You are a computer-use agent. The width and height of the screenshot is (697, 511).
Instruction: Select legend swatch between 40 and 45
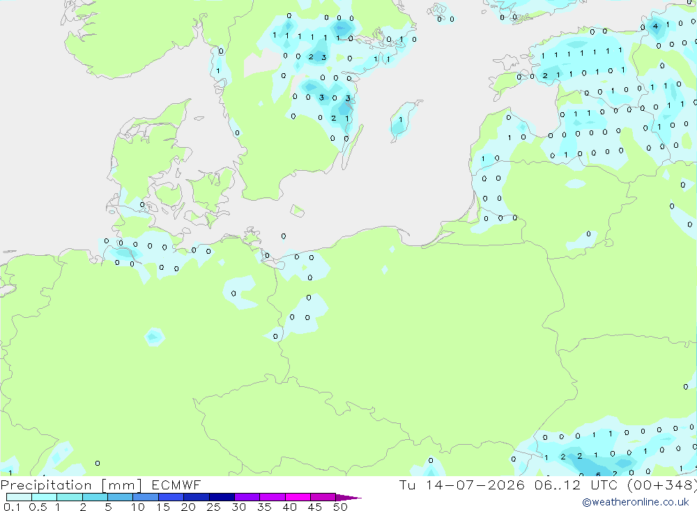pos(298,497)
